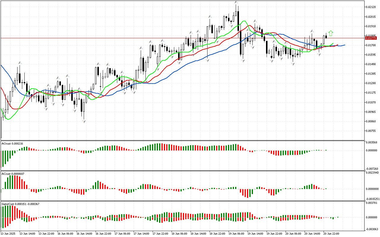Click the red 0.81779 current price tag
Screen dimensions: 380x237
pos(370,38)
